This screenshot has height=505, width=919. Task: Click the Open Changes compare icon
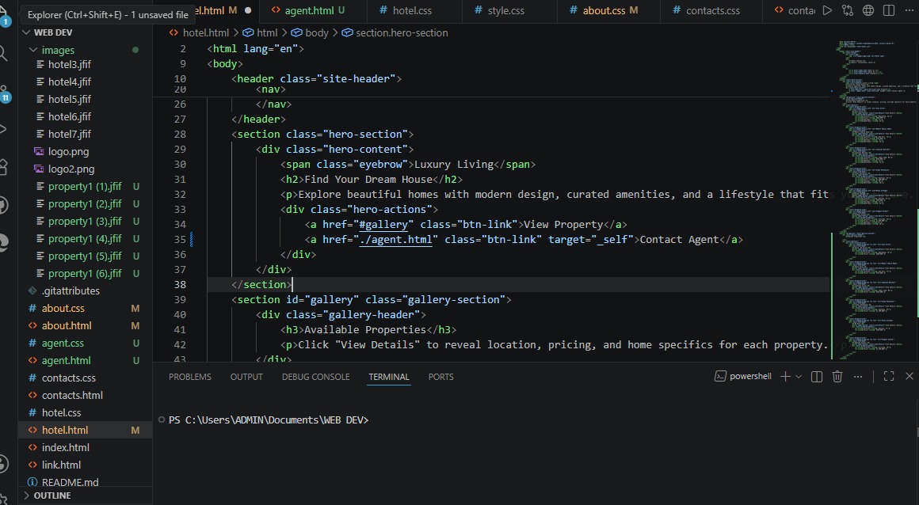coord(848,10)
